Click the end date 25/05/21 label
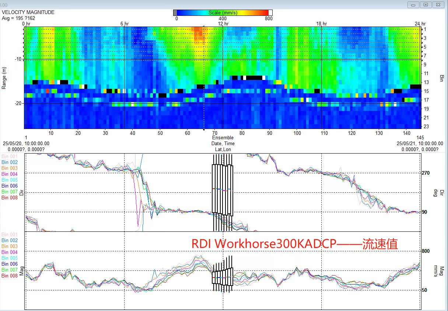The width and height of the screenshot is (448, 311). [x=420, y=144]
